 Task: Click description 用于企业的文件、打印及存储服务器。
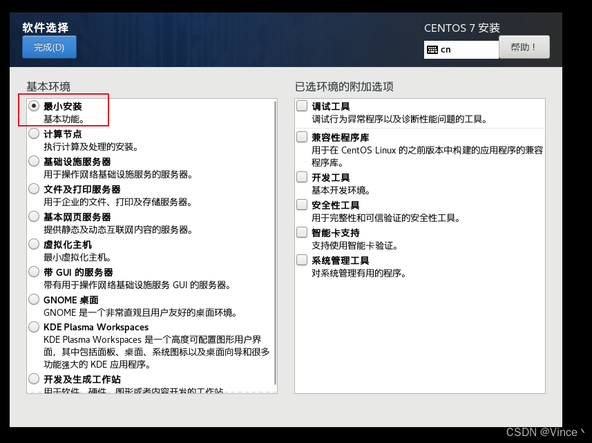118,202
